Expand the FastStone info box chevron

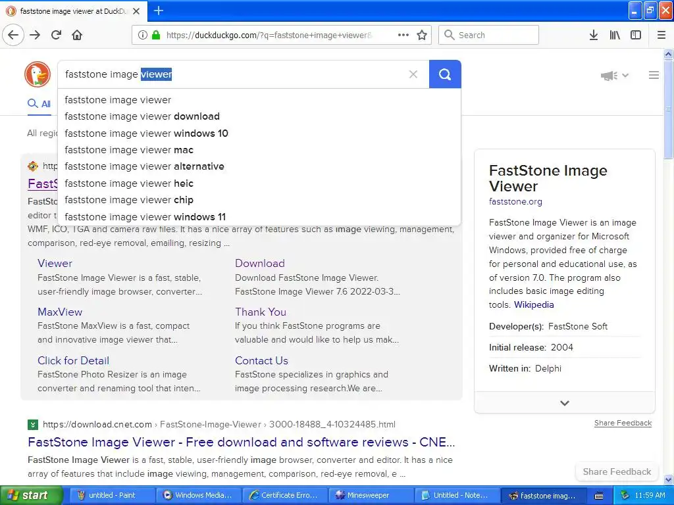pos(565,403)
